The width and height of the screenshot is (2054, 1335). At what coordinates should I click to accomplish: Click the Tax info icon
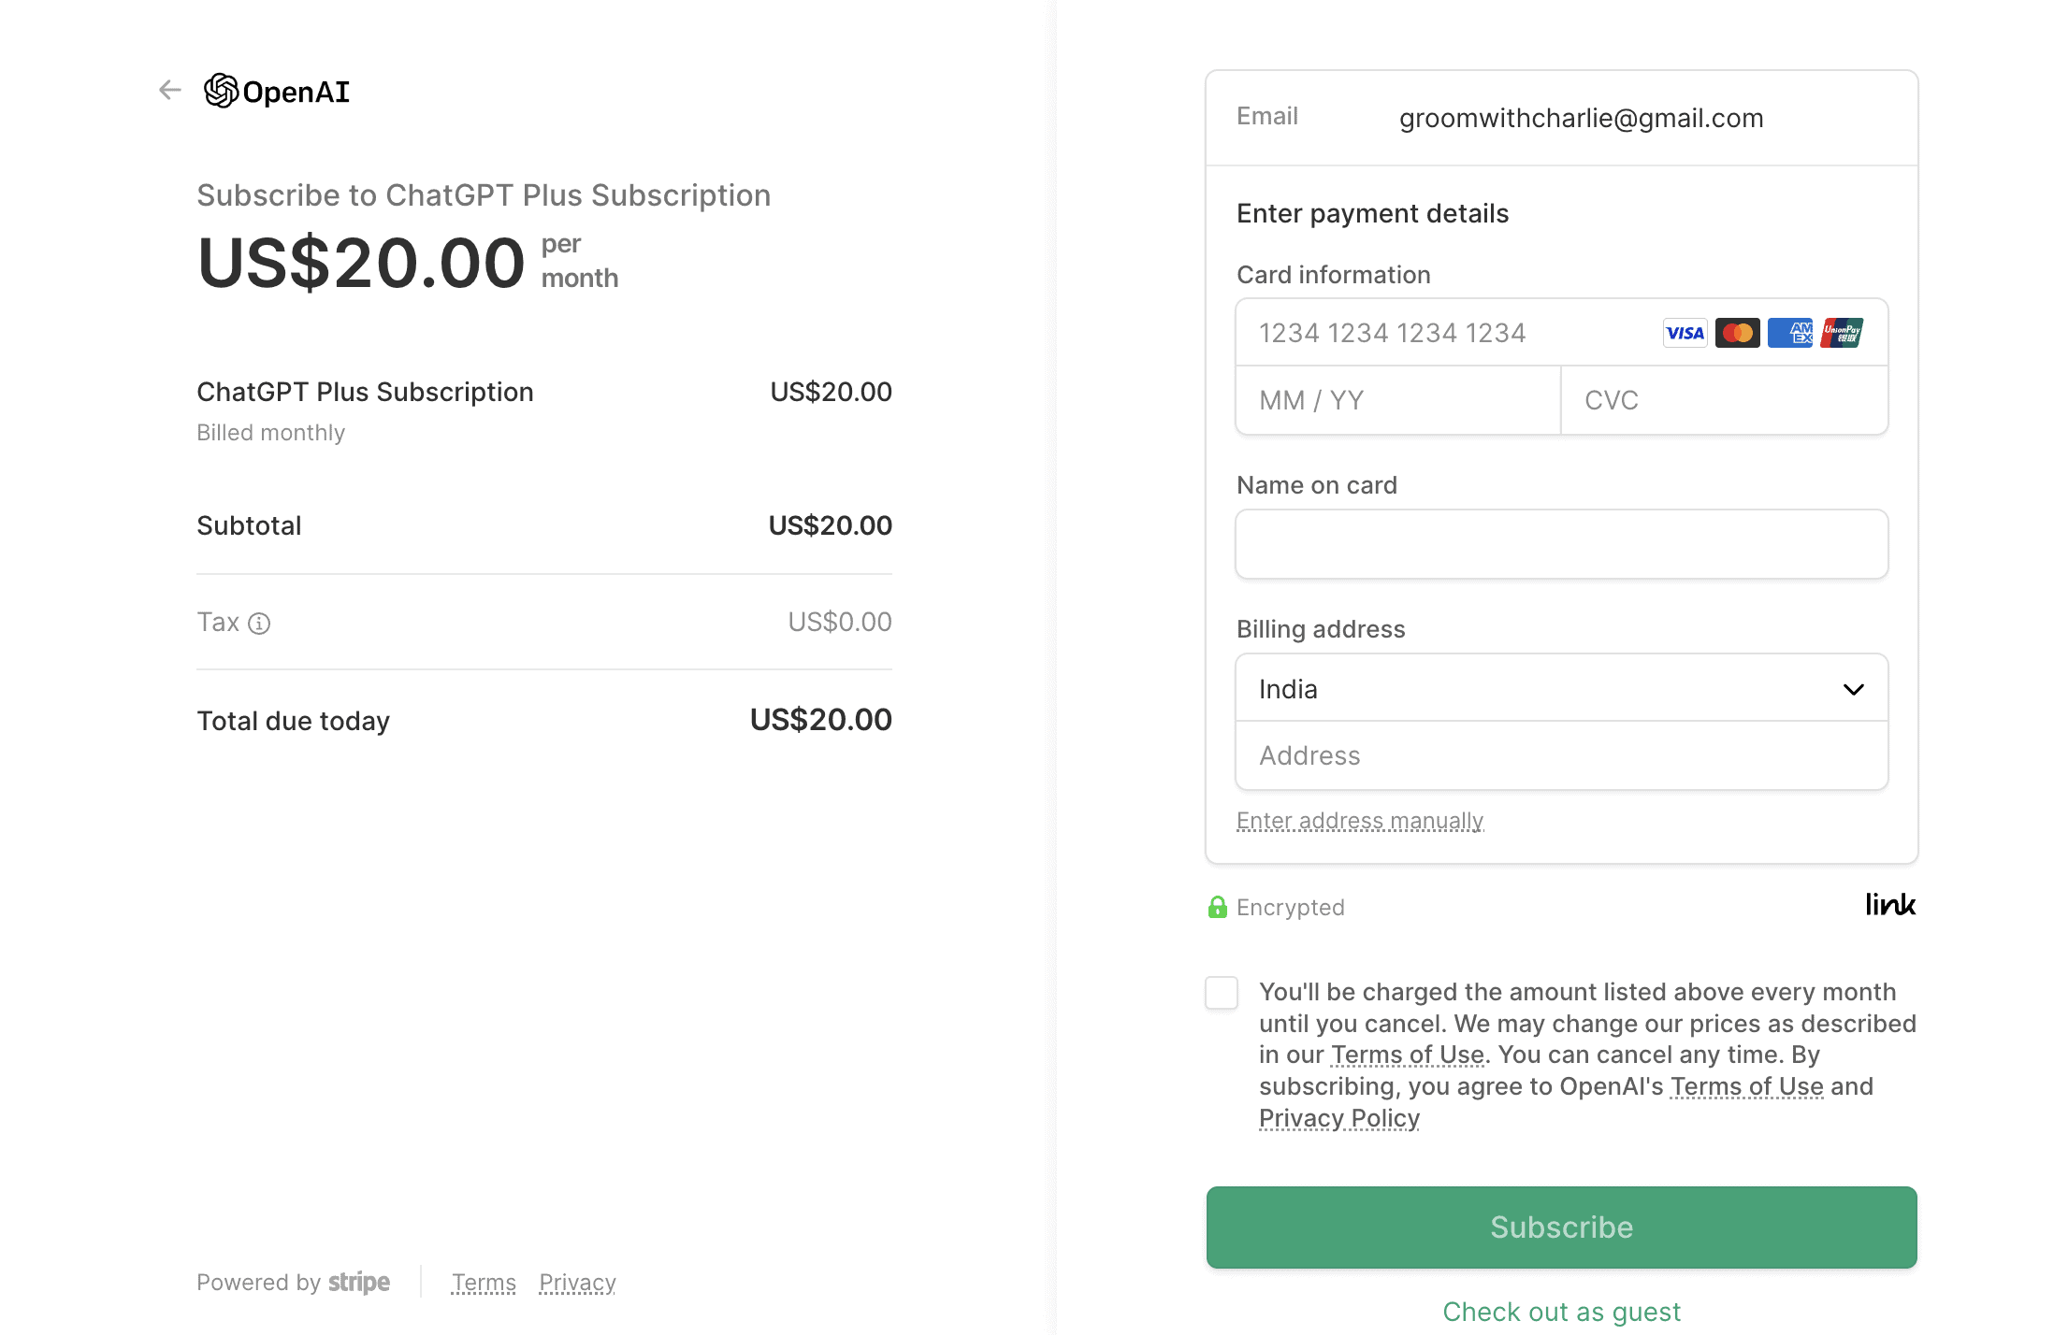[259, 624]
